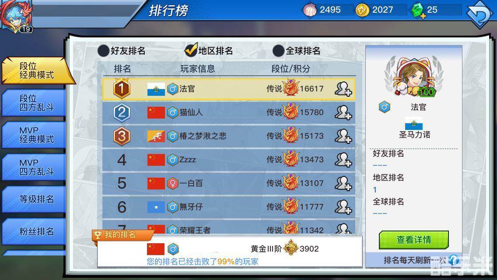Add friend icon for 無牙仔
The height and width of the screenshot is (280, 497).
pos(343,207)
